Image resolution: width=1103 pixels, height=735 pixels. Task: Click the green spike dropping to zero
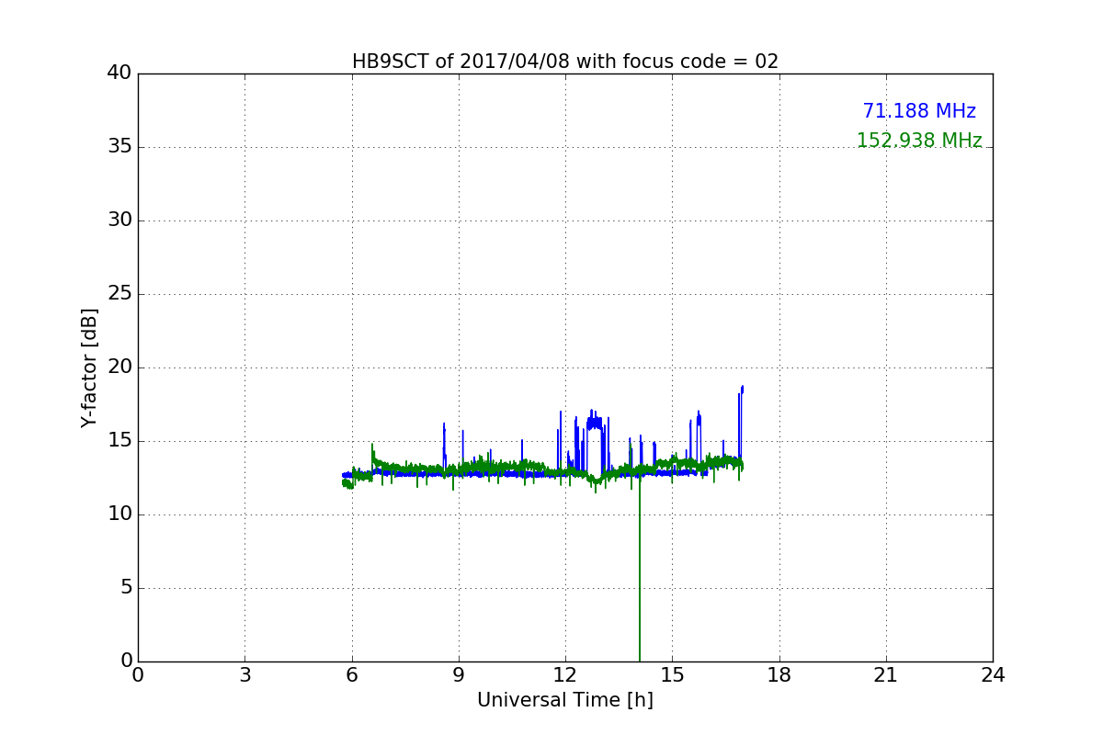[640, 570]
